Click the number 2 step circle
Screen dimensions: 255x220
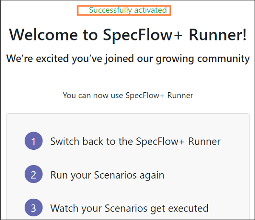pos(34,174)
